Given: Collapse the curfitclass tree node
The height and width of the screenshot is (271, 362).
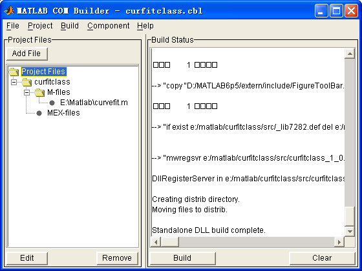Looking at the screenshot, I should 14,82.
